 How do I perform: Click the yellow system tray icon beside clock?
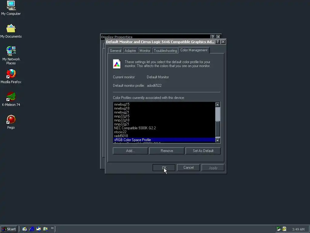[x=284, y=229]
